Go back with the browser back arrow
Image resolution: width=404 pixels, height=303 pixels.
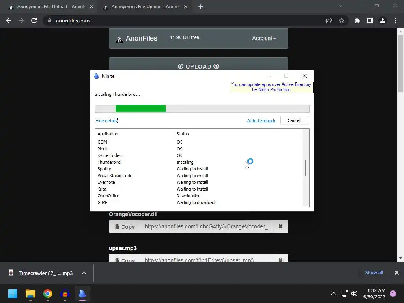point(9,21)
